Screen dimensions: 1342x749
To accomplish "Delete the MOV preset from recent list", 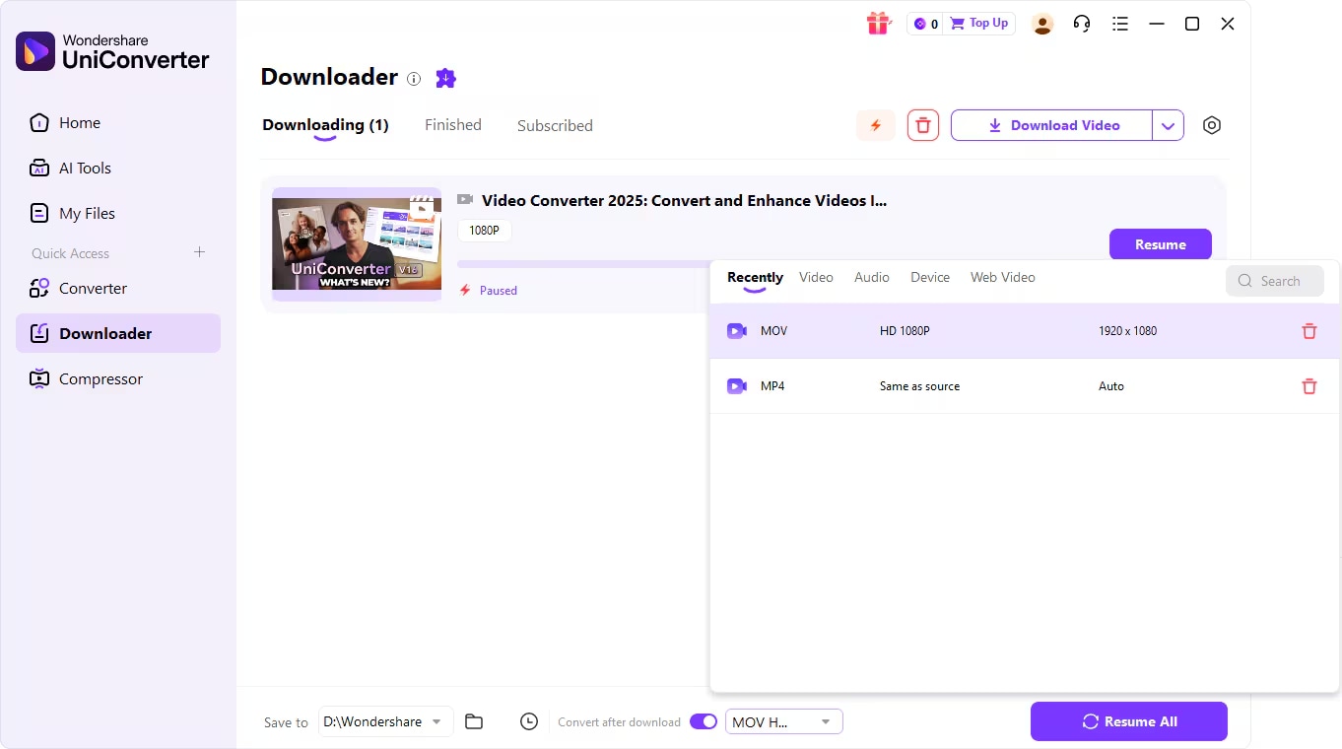I will coord(1309,331).
